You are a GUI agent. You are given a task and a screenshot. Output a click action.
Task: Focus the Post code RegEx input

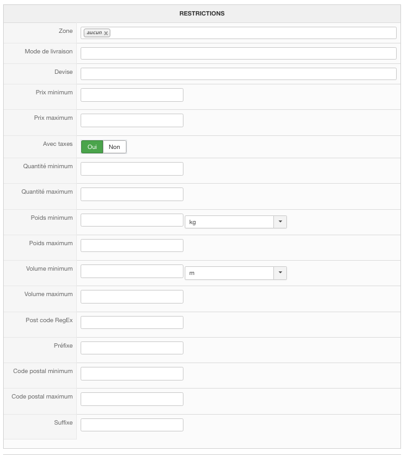tap(132, 322)
